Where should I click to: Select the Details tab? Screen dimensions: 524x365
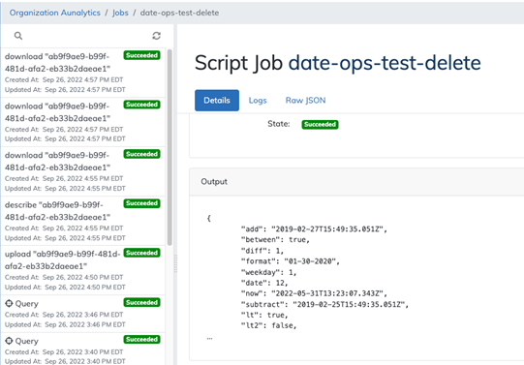(217, 100)
